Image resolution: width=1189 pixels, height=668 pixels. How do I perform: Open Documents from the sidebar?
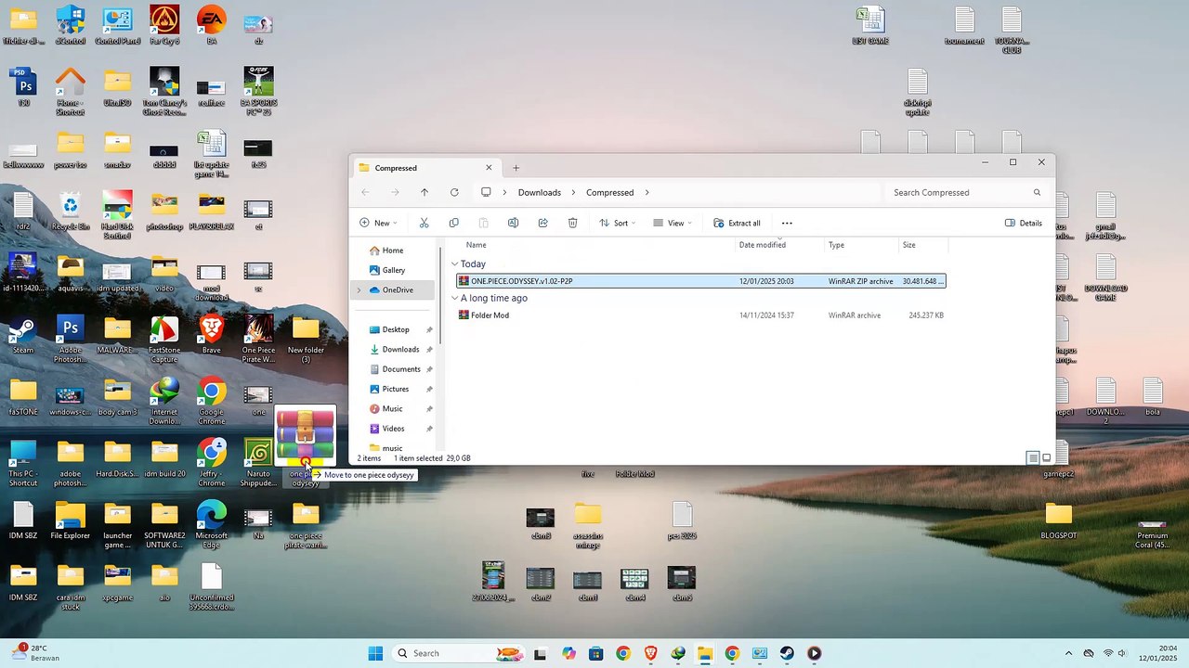(401, 369)
